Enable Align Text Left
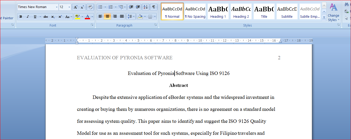The width and height of the screenshot is (351, 140). [100, 17]
